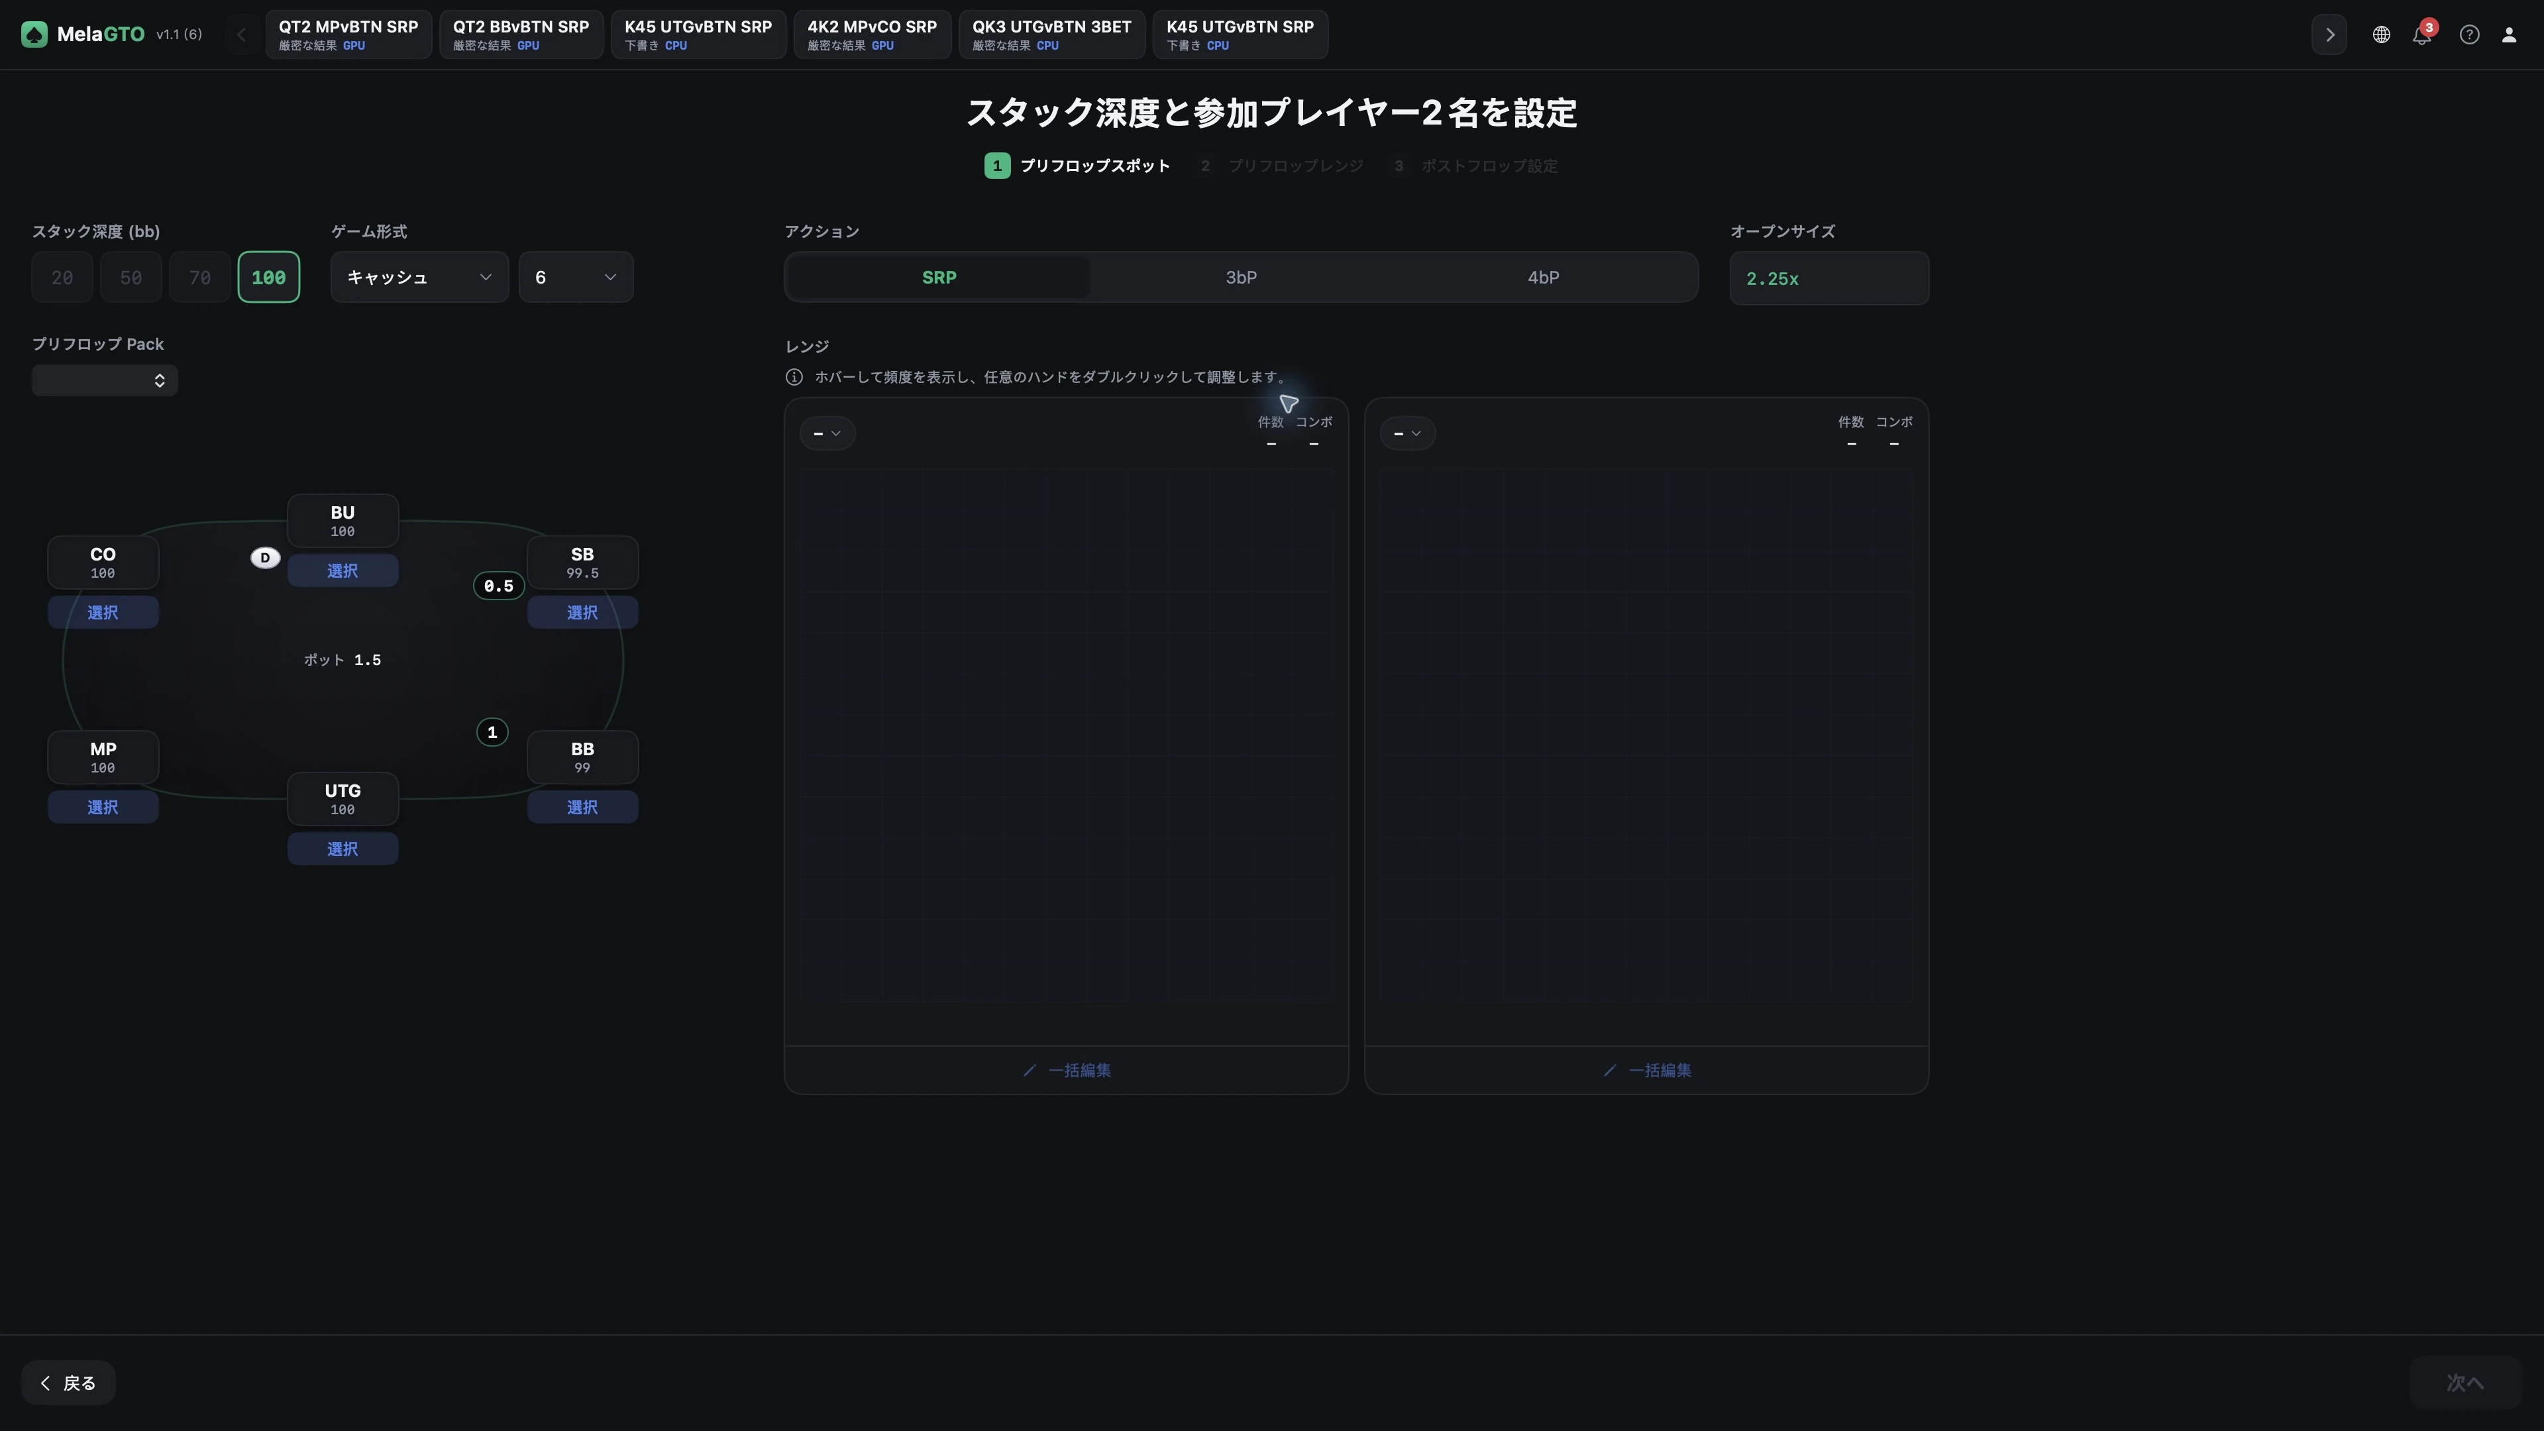Click the dealer D button chip
The image size is (2544, 1431).
point(265,558)
